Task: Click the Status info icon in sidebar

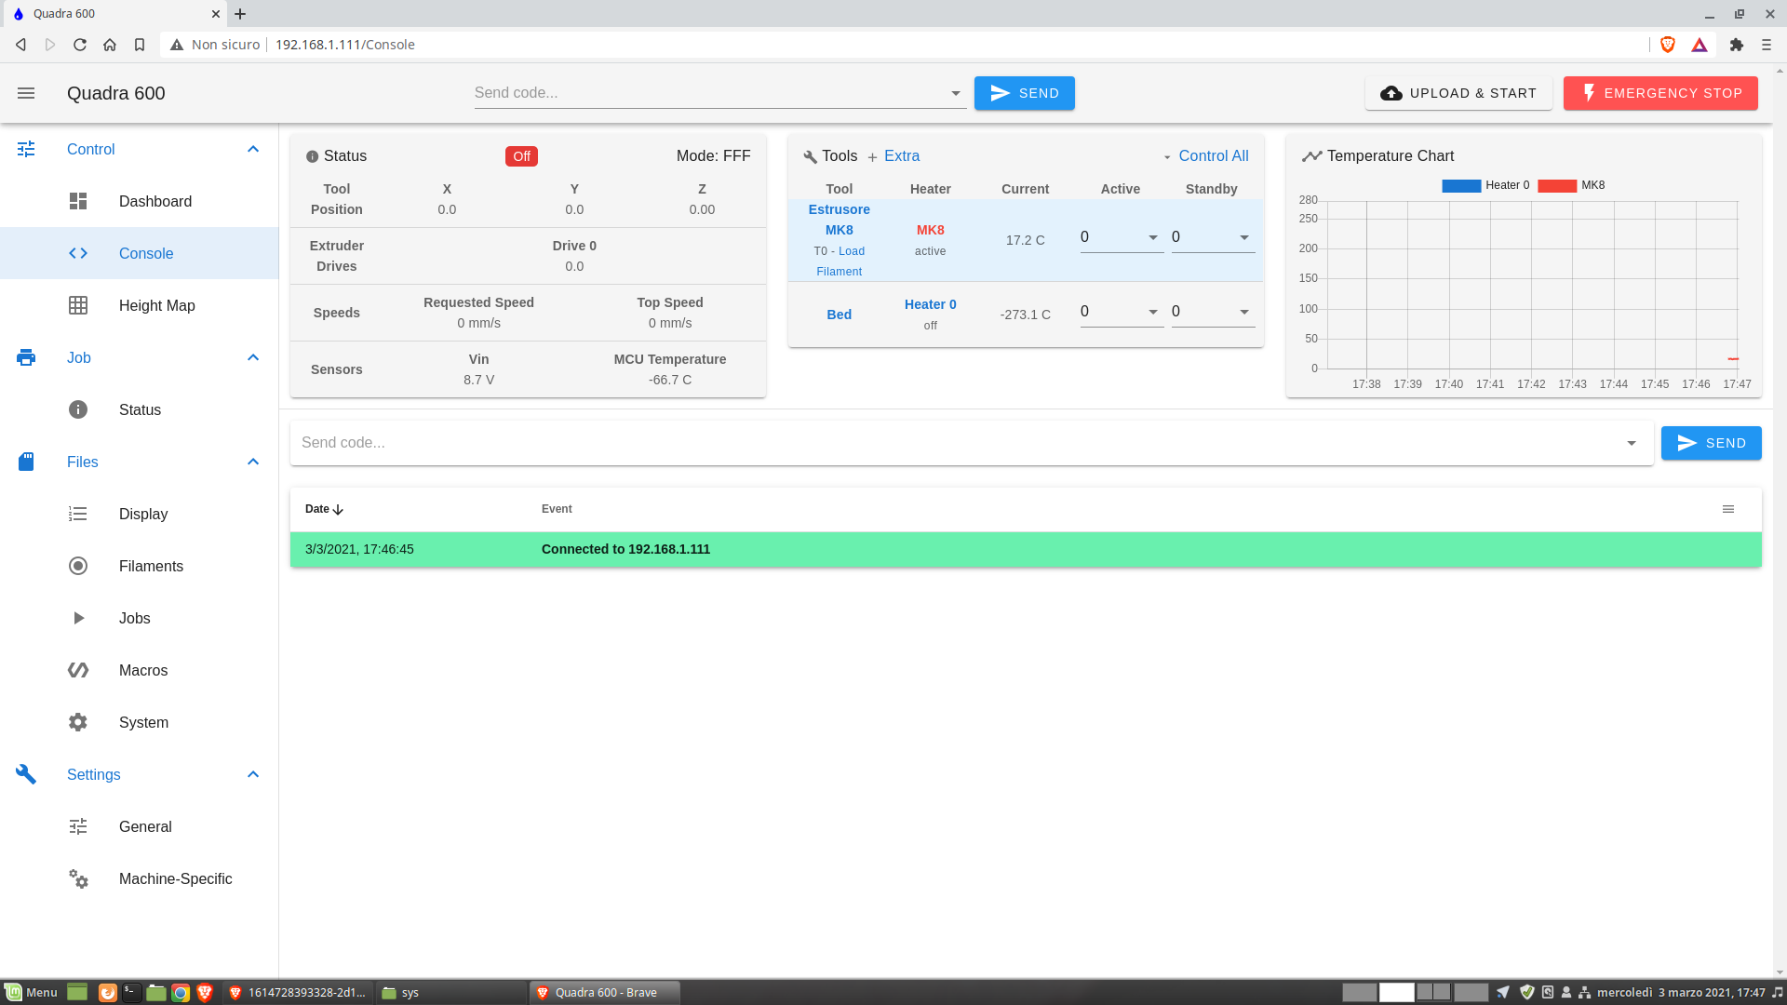Action: click(78, 409)
